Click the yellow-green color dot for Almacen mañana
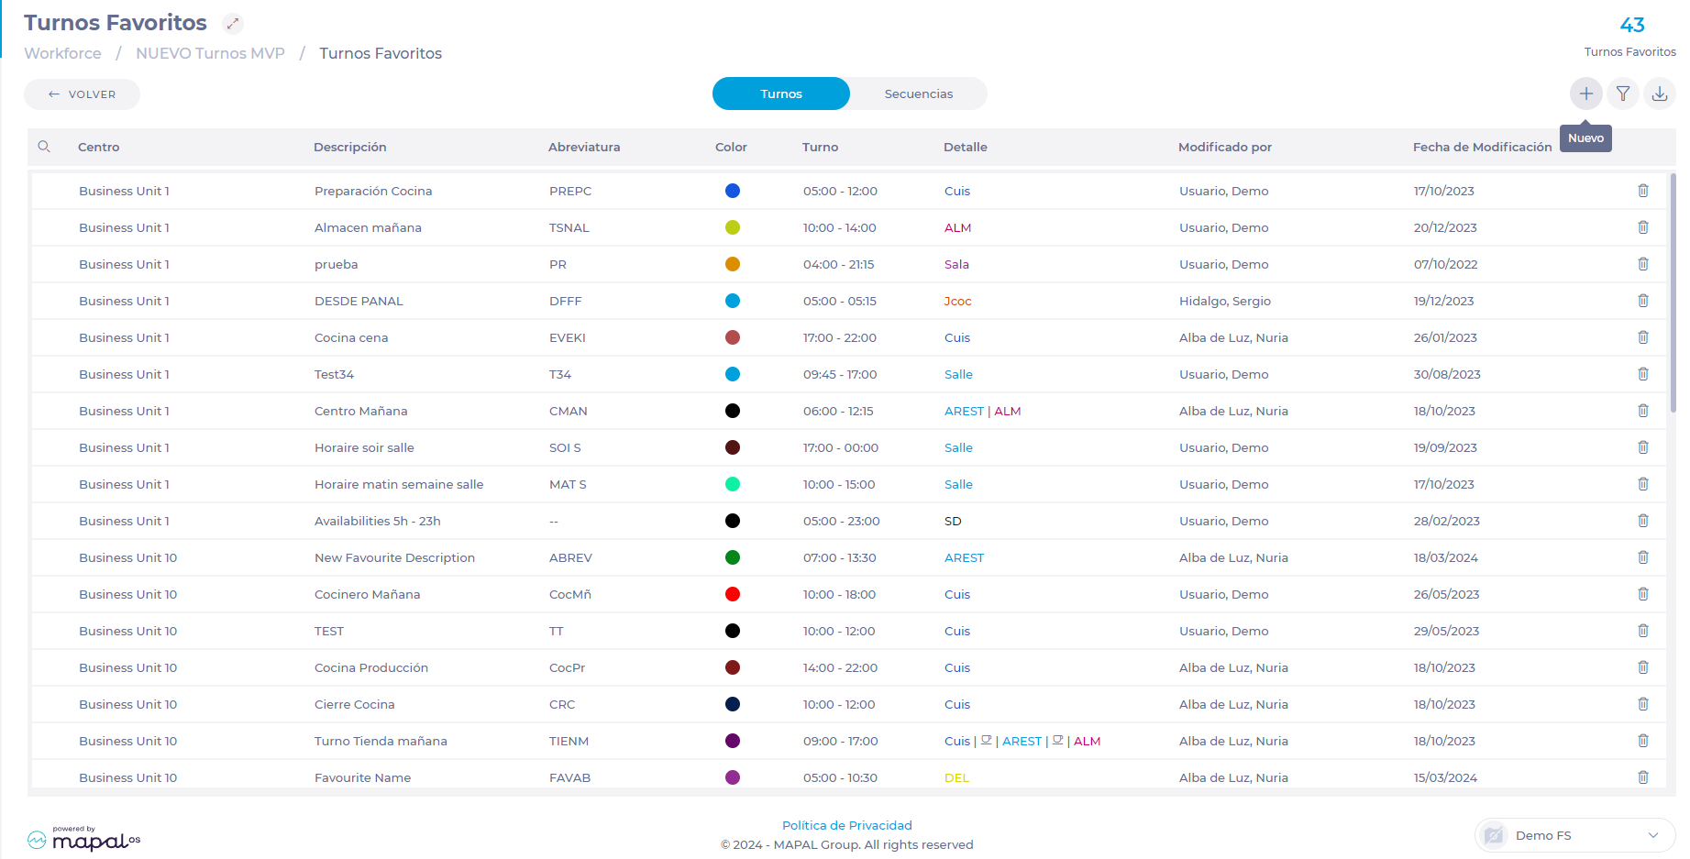Screen dimensions: 1690x859 point(733,227)
